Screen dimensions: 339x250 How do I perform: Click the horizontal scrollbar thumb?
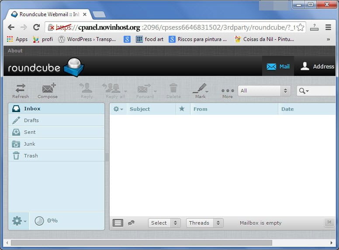[x=142, y=243]
